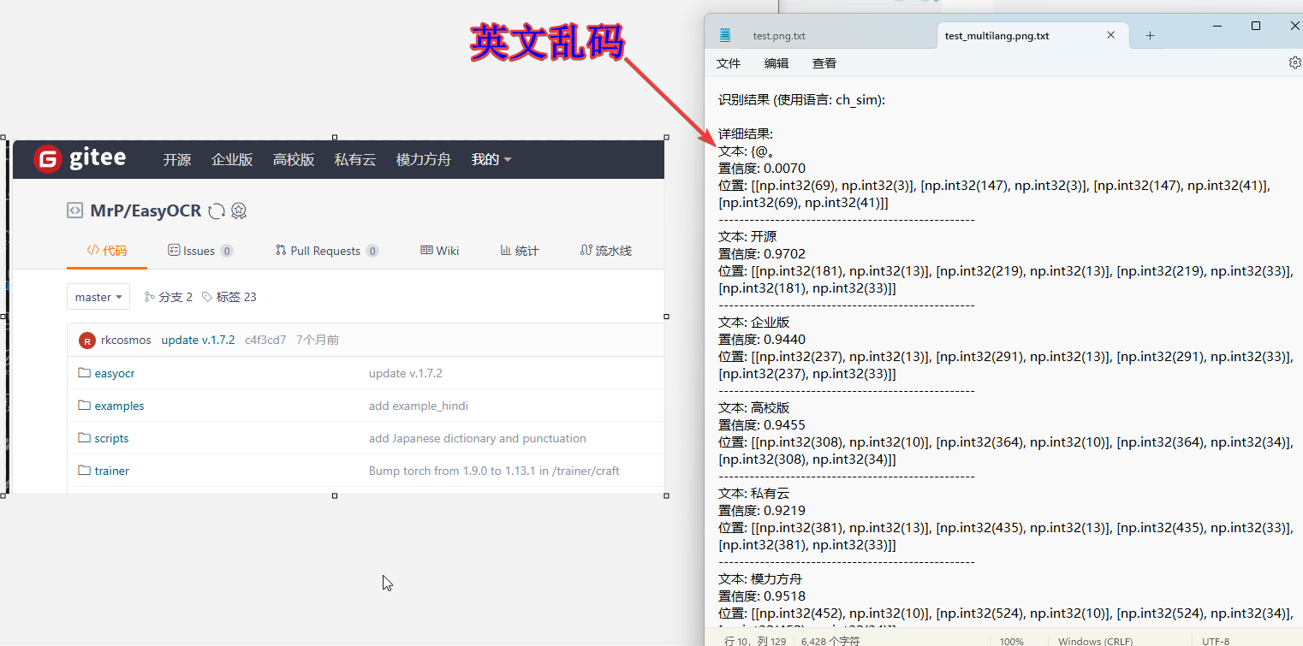Expand the 我的 dropdown in the navigation bar
Viewport: 1303px width, 646px height.
point(491,159)
